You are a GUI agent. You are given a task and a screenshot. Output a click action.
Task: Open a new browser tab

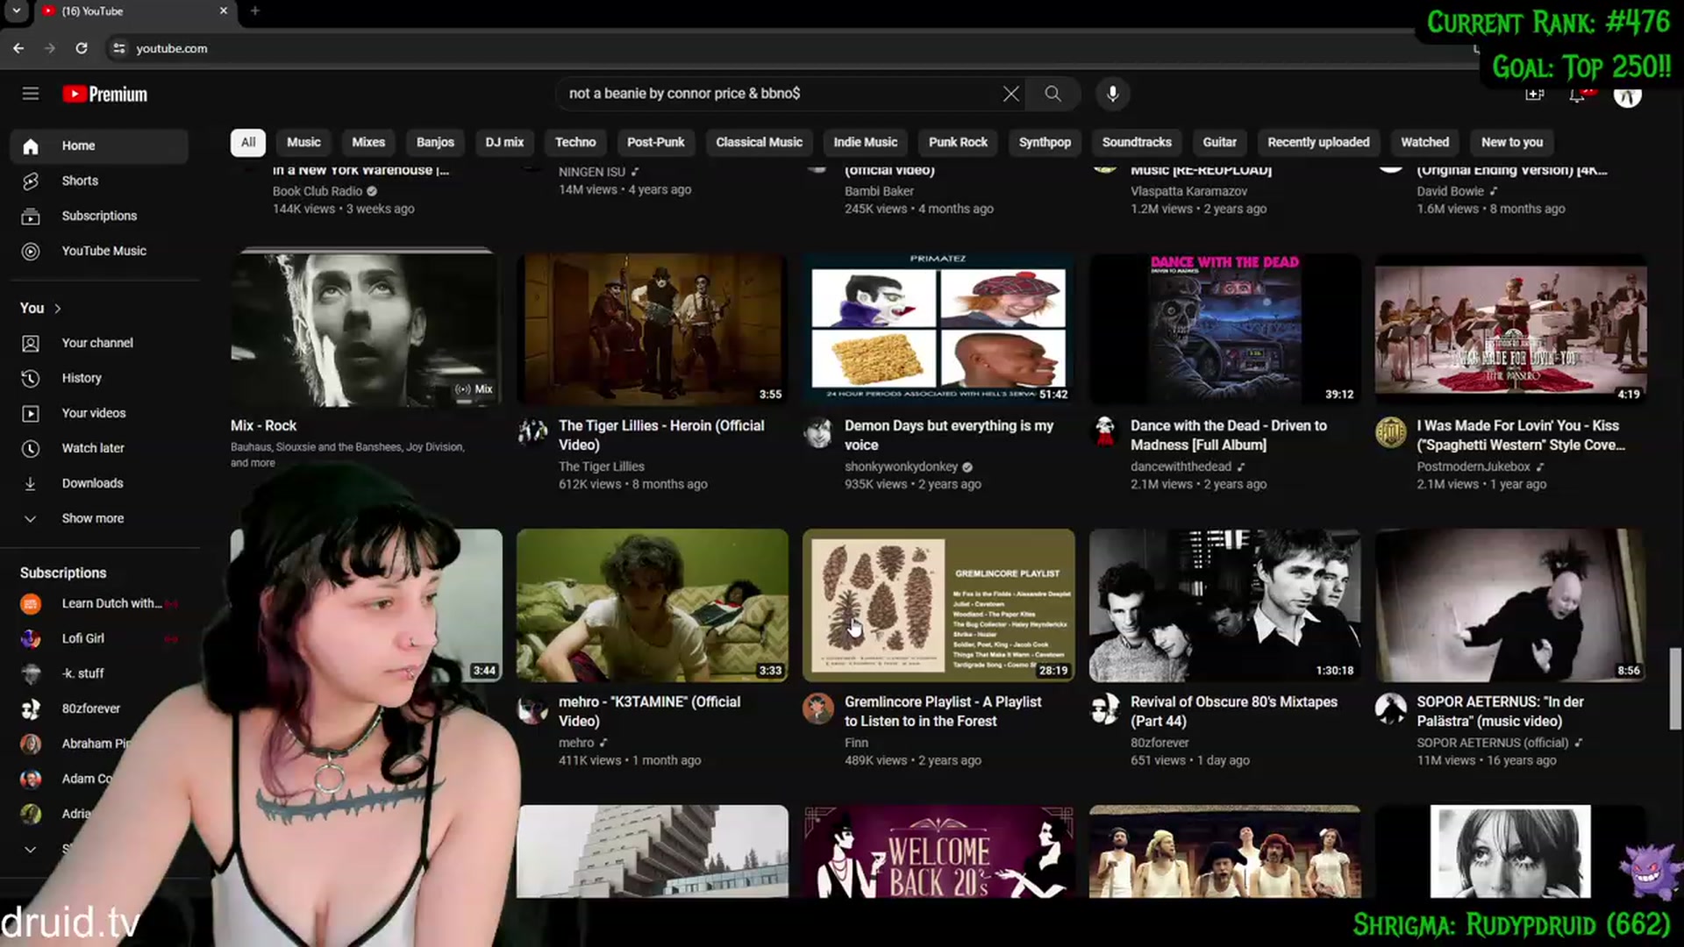(x=254, y=11)
